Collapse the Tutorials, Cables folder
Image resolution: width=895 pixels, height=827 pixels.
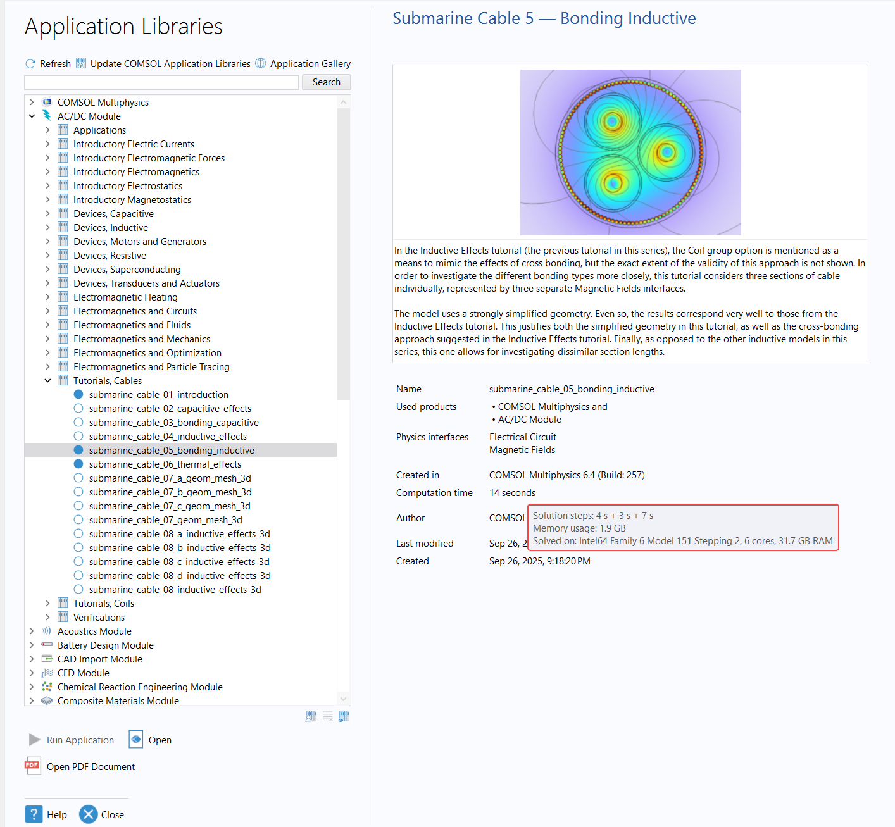tap(47, 380)
